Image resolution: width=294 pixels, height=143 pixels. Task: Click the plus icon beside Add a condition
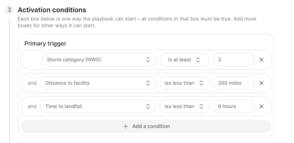(126, 126)
